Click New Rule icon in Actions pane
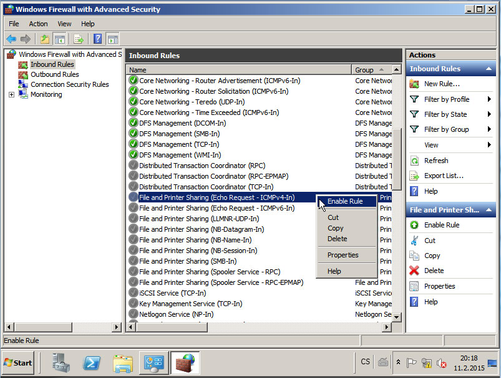501x378 pixels. 414,84
